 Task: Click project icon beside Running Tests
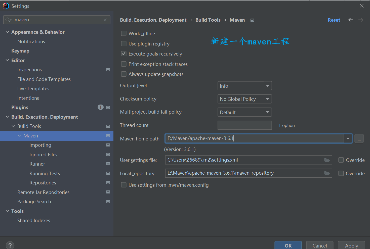click(108, 173)
